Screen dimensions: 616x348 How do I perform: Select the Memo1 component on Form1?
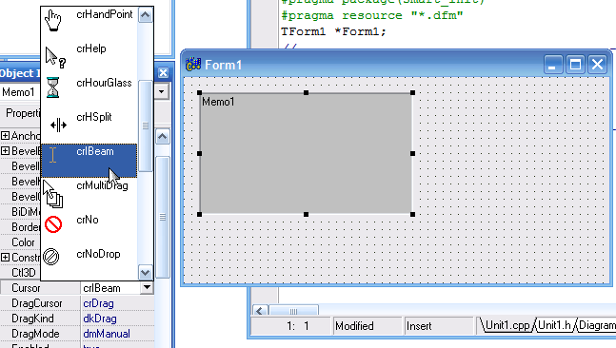[x=306, y=153]
